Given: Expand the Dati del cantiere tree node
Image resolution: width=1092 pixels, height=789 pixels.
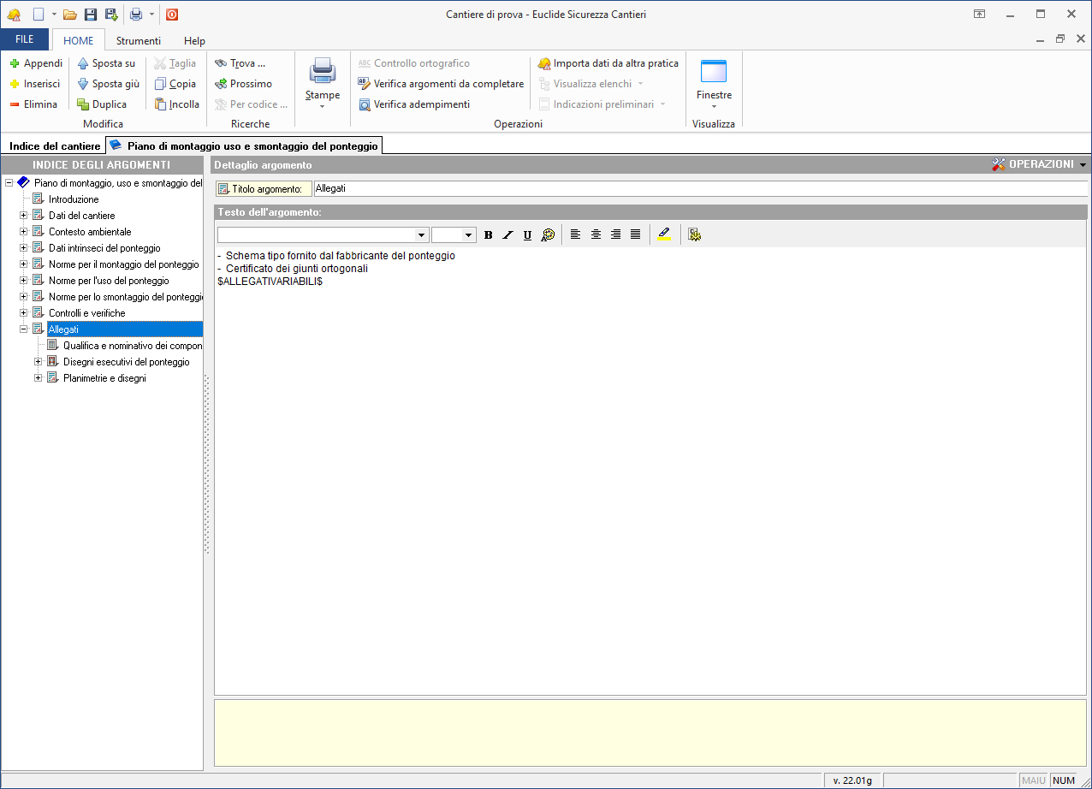Looking at the screenshot, I should 24,216.
